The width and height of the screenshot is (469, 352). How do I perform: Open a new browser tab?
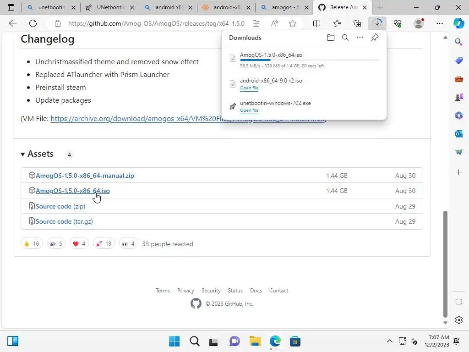380,7
